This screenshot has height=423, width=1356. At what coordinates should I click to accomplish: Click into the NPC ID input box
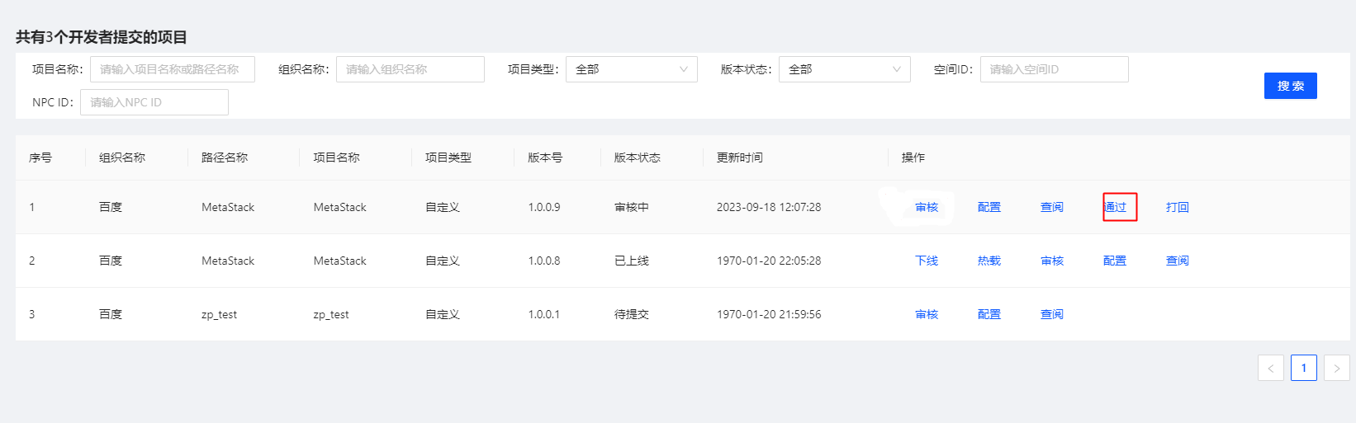[x=154, y=102]
